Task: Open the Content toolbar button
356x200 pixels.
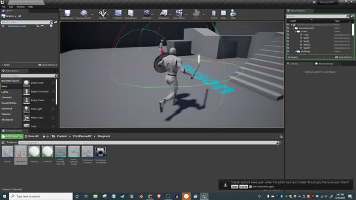Action: click(x=118, y=14)
